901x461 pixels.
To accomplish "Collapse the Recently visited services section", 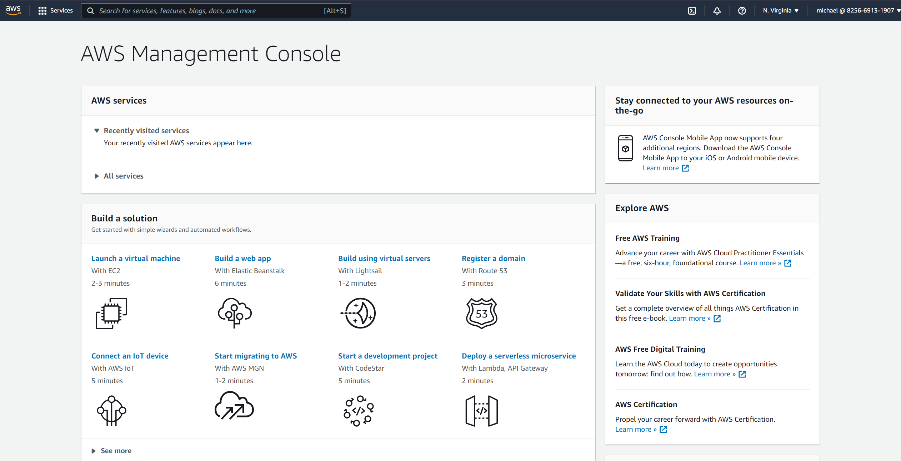I will coord(96,131).
